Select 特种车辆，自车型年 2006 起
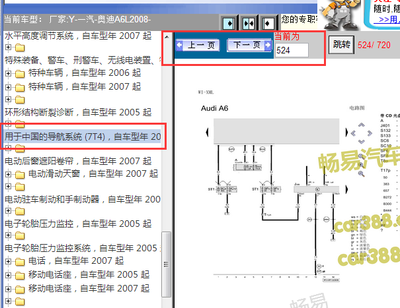This screenshot has height=308, width=400. [x=85, y=73]
